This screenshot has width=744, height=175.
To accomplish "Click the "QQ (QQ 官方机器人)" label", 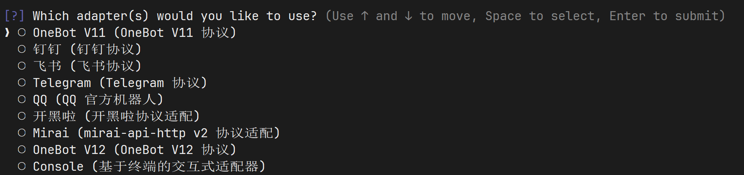I will (x=98, y=100).
